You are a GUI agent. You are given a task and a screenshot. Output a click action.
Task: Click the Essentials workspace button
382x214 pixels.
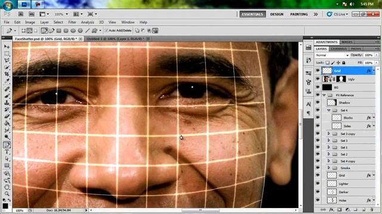tap(252, 14)
